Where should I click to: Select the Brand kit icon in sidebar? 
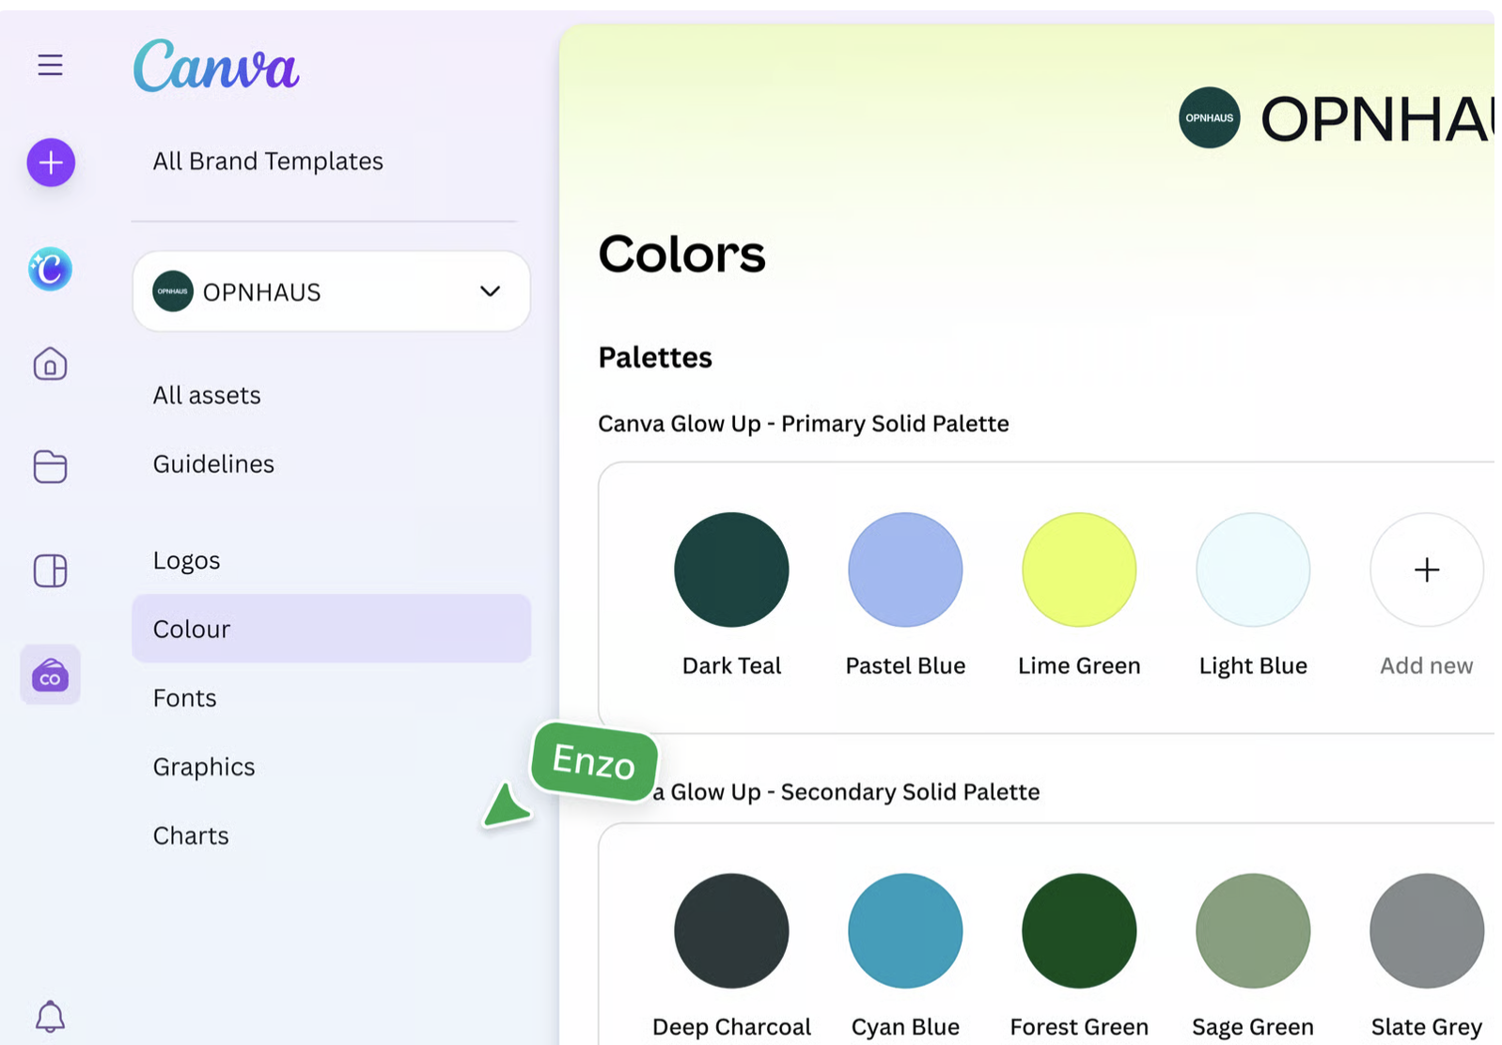click(x=50, y=675)
